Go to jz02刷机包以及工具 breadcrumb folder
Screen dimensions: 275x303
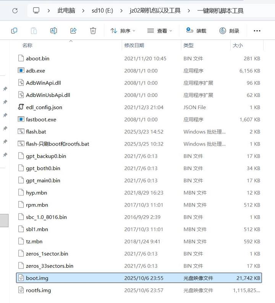(x=155, y=11)
